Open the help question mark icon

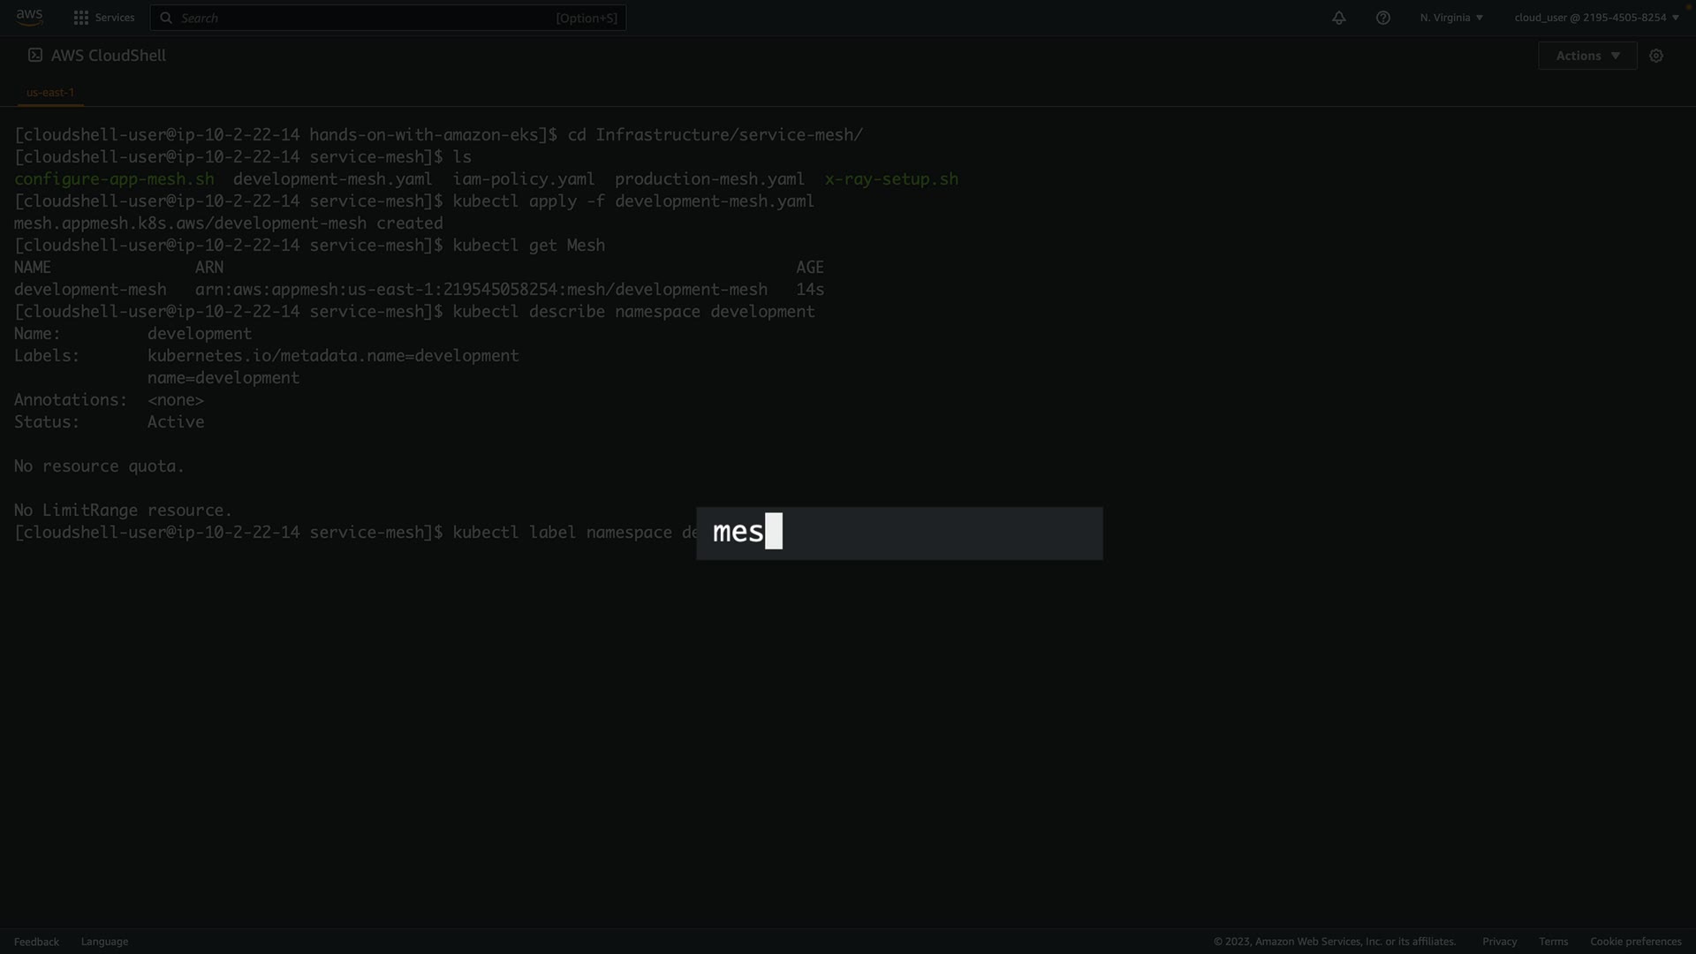point(1383,18)
